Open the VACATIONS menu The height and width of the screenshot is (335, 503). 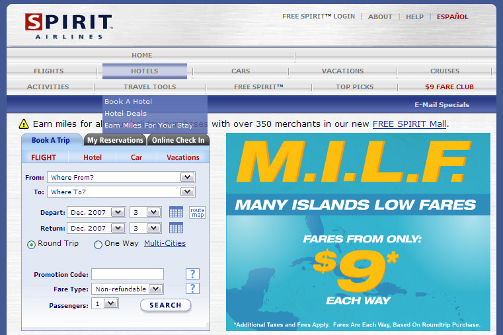click(x=342, y=71)
